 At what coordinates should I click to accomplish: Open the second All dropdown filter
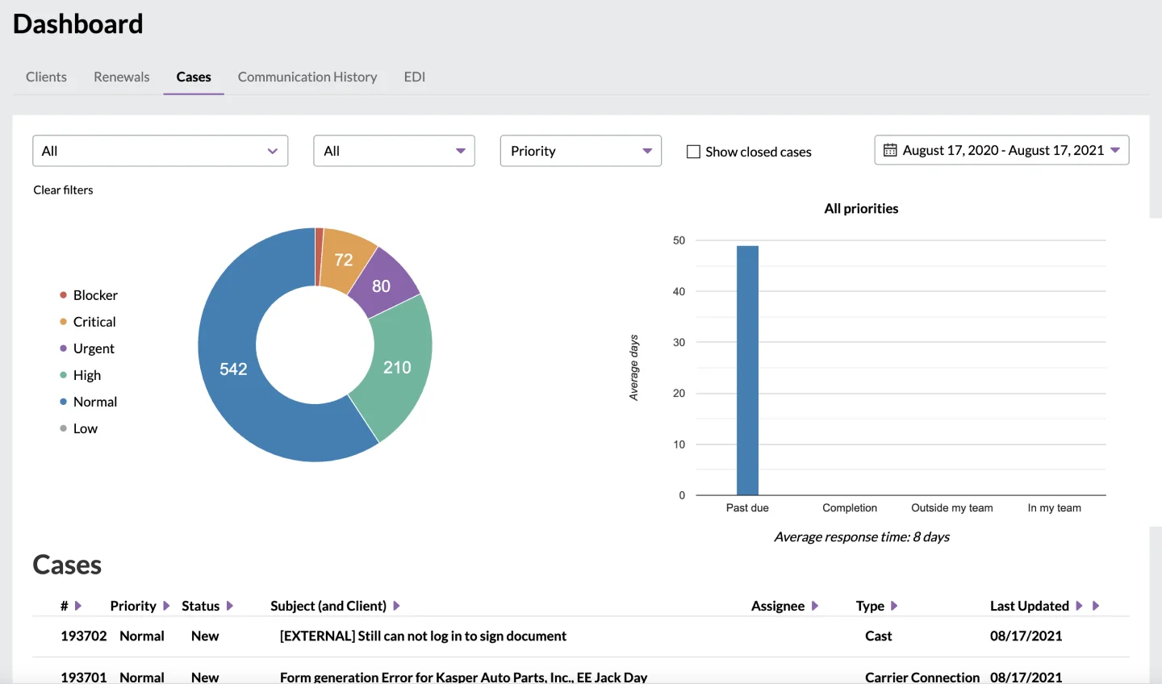[x=394, y=151]
